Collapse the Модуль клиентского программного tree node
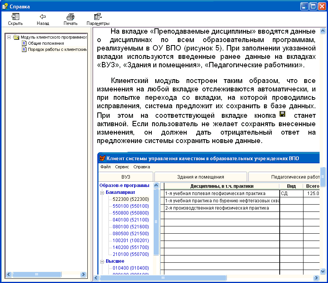Screen dimensions: 328x283 9,37
